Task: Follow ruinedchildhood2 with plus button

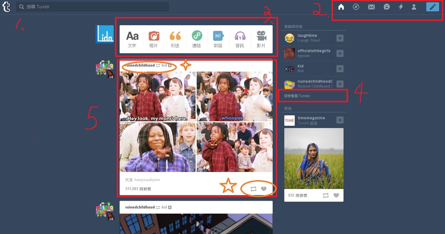Action: (340, 84)
